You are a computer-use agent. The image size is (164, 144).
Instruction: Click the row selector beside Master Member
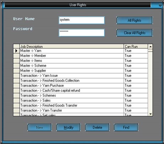coord(16,56)
